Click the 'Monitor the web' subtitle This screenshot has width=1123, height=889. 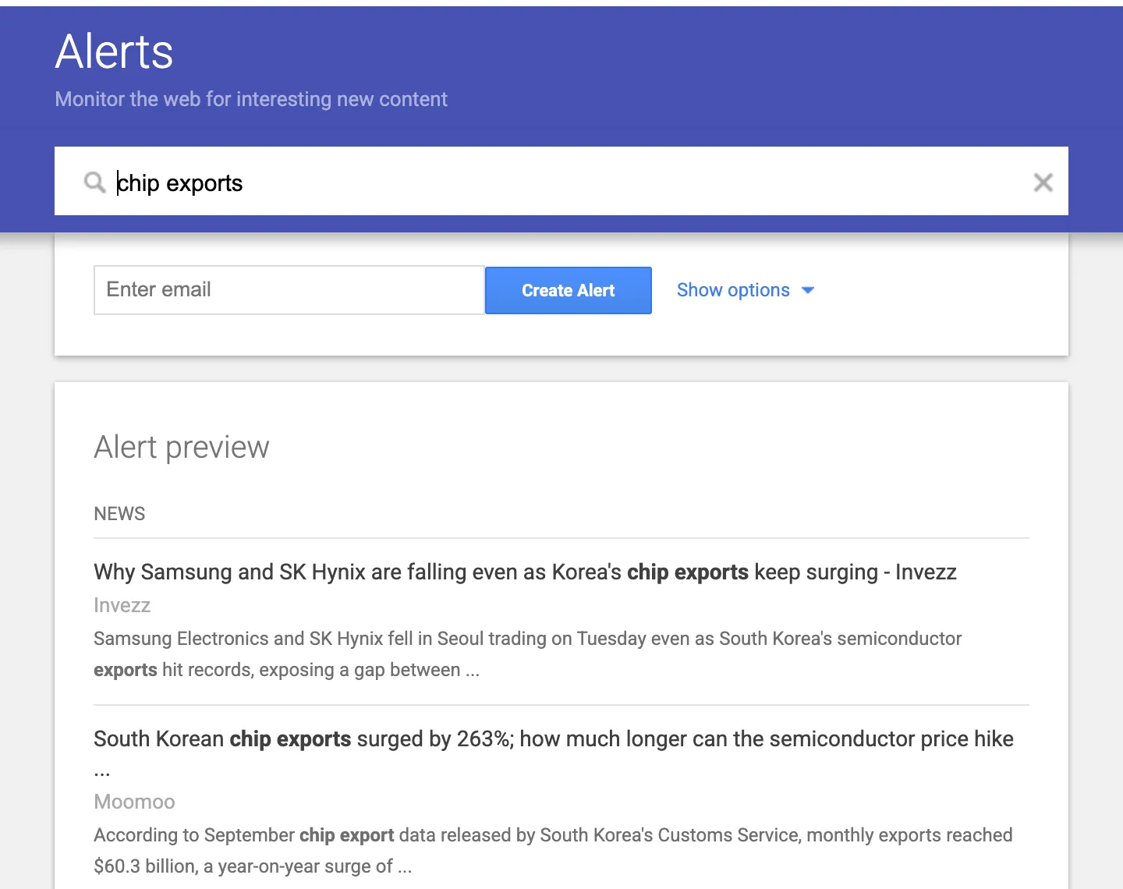(x=251, y=99)
